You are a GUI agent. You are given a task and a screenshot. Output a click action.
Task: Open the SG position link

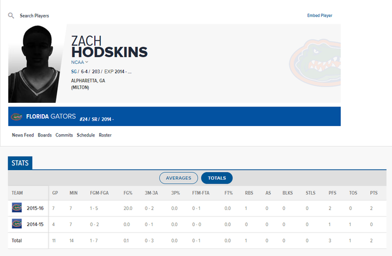pyautogui.click(x=73, y=72)
